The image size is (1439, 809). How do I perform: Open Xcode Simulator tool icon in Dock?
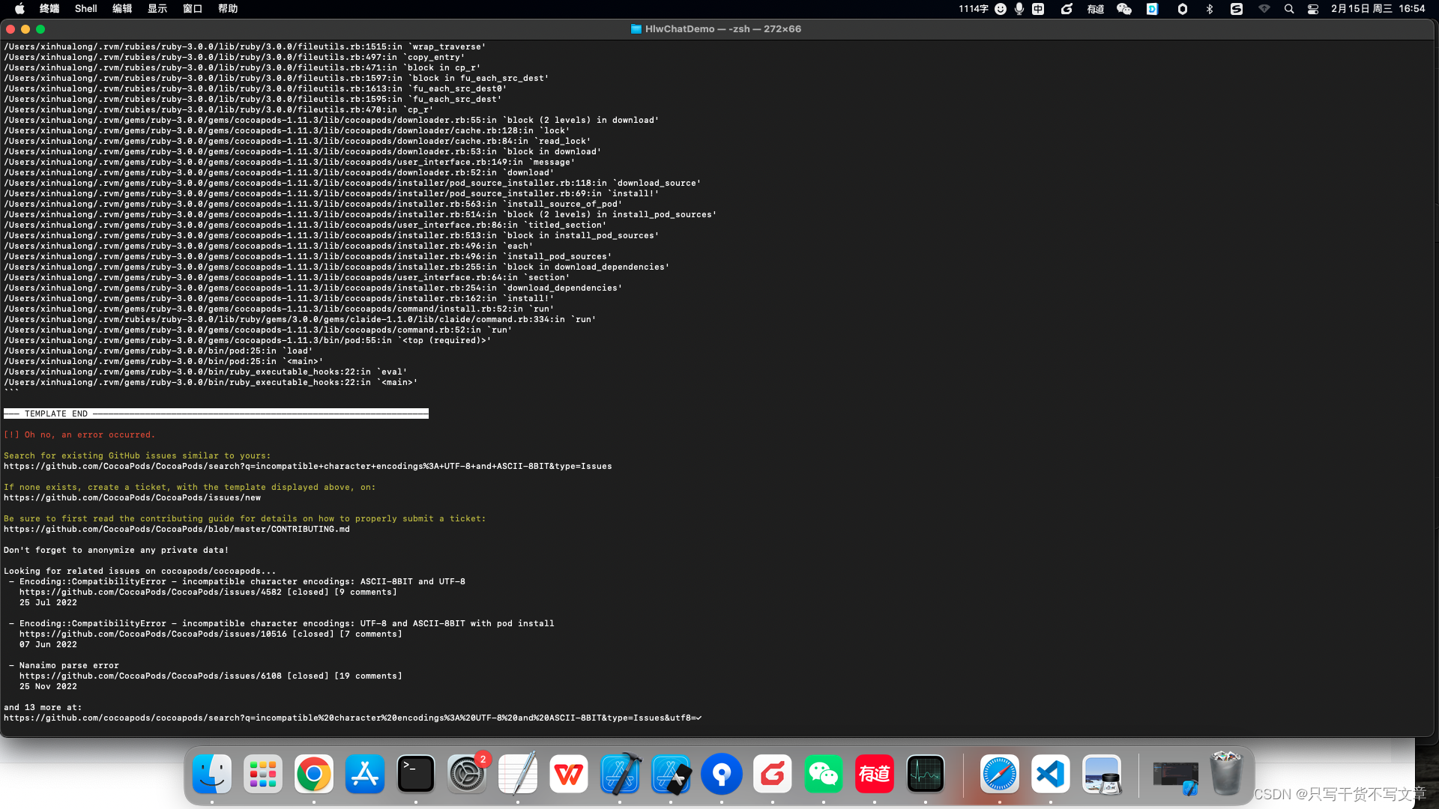(671, 774)
